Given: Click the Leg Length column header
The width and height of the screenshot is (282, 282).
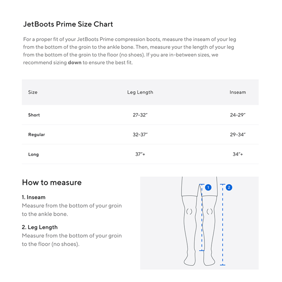Looking at the screenshot, I should pyautogui.click(x=140, y=92).
